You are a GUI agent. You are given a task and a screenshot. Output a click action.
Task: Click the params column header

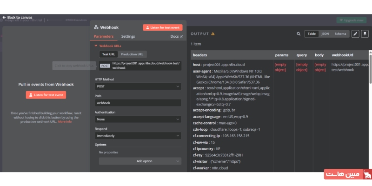(282, 55)
